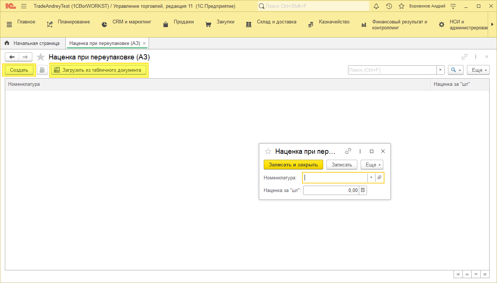Add list page to favorites star
Image resolution: width=497 pixels, height=283 pixels.
click(41, 57)
